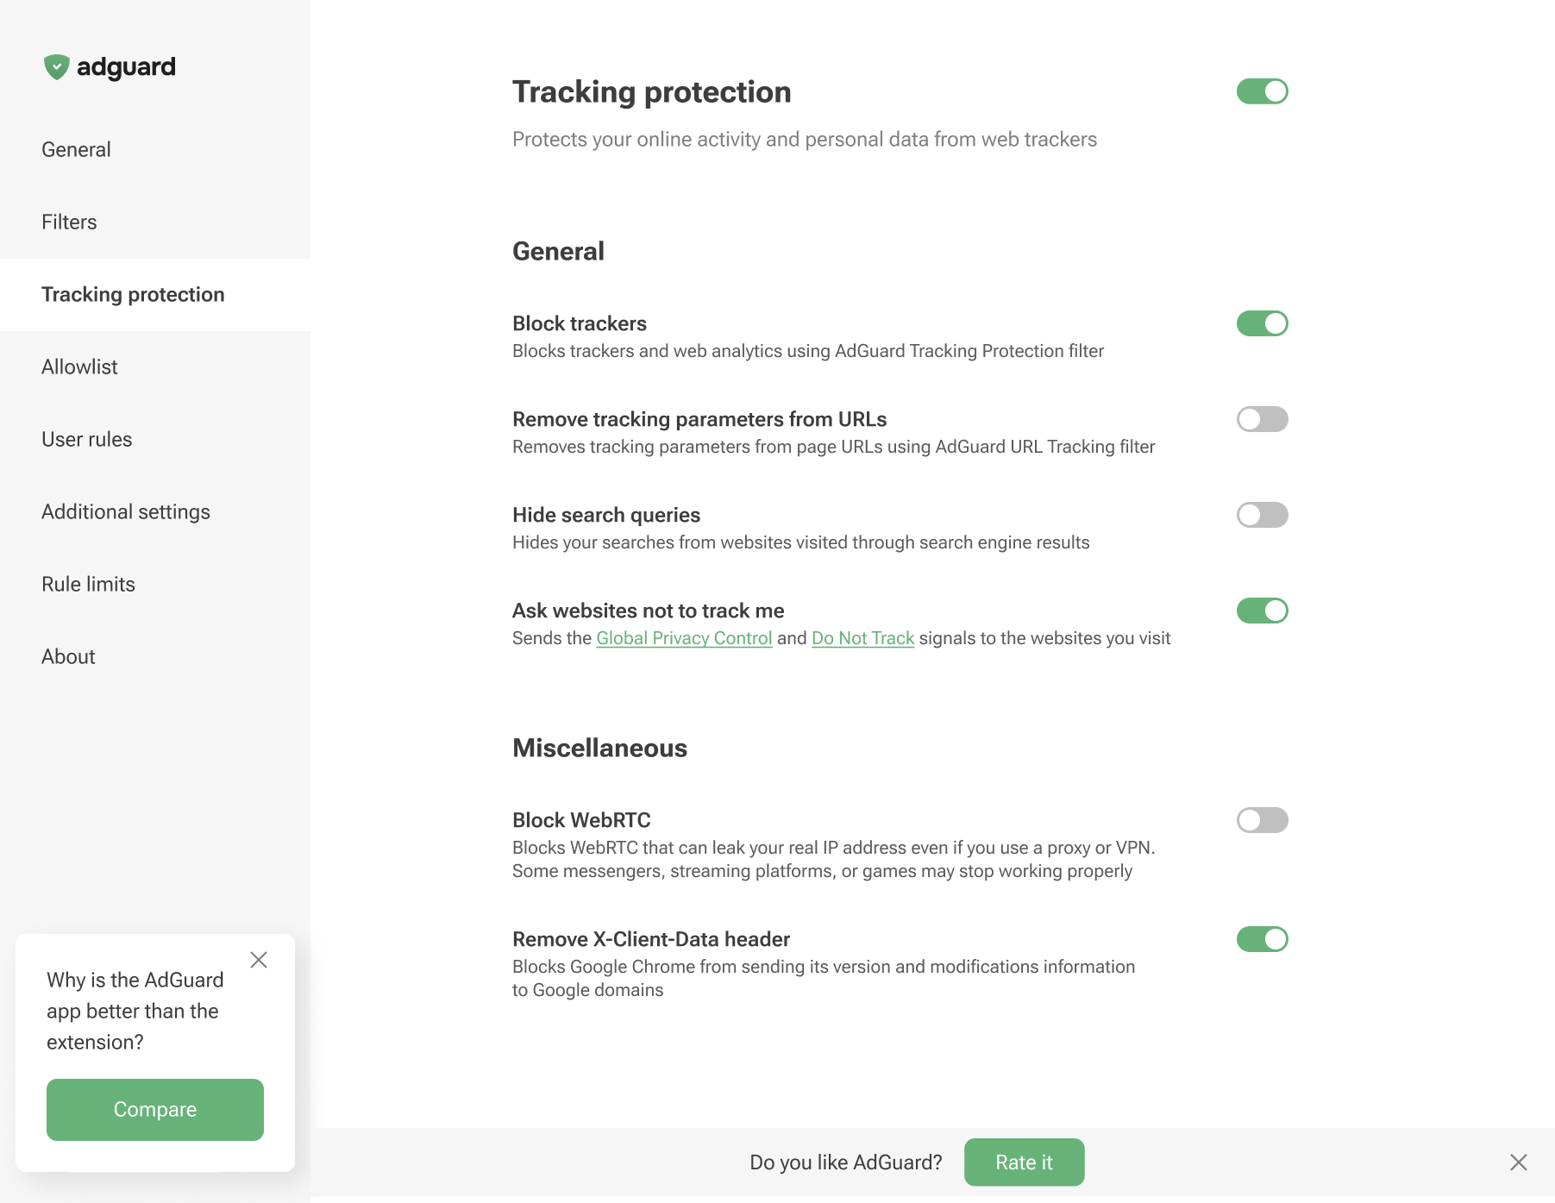1555x1203 pixels.
Task: Open the About page
Action: (68, 656)
